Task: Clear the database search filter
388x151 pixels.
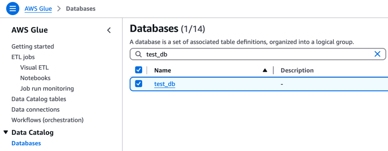Action: pos(377,54)
